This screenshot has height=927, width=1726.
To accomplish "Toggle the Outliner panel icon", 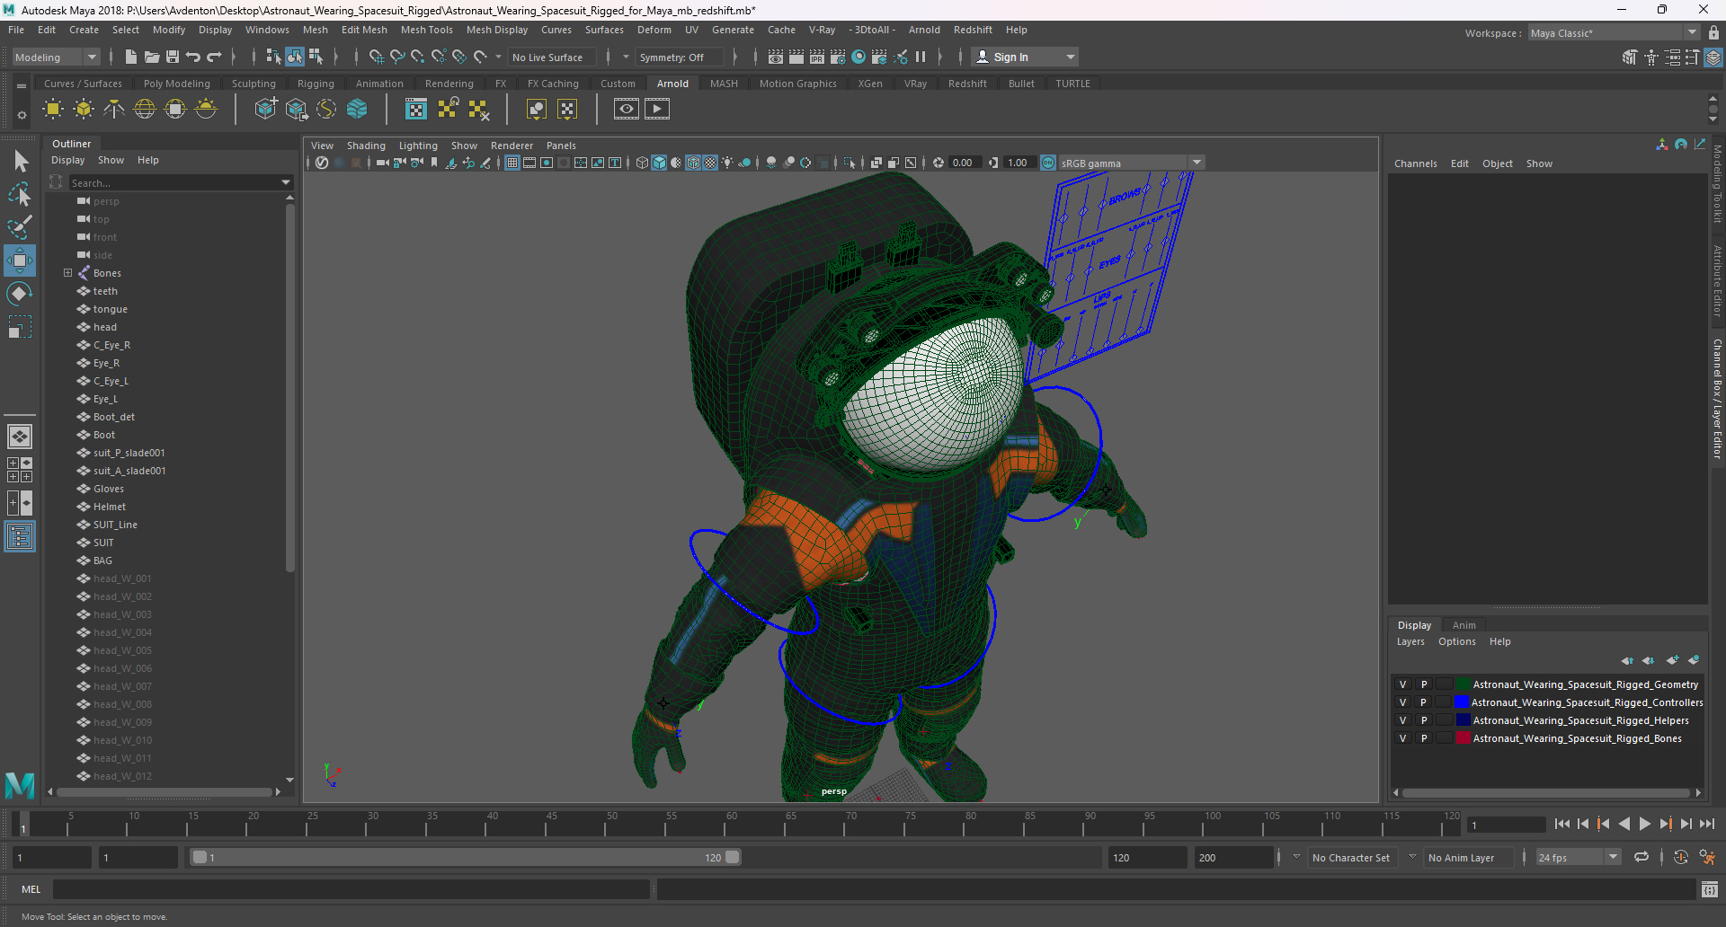I will [20, 537].
